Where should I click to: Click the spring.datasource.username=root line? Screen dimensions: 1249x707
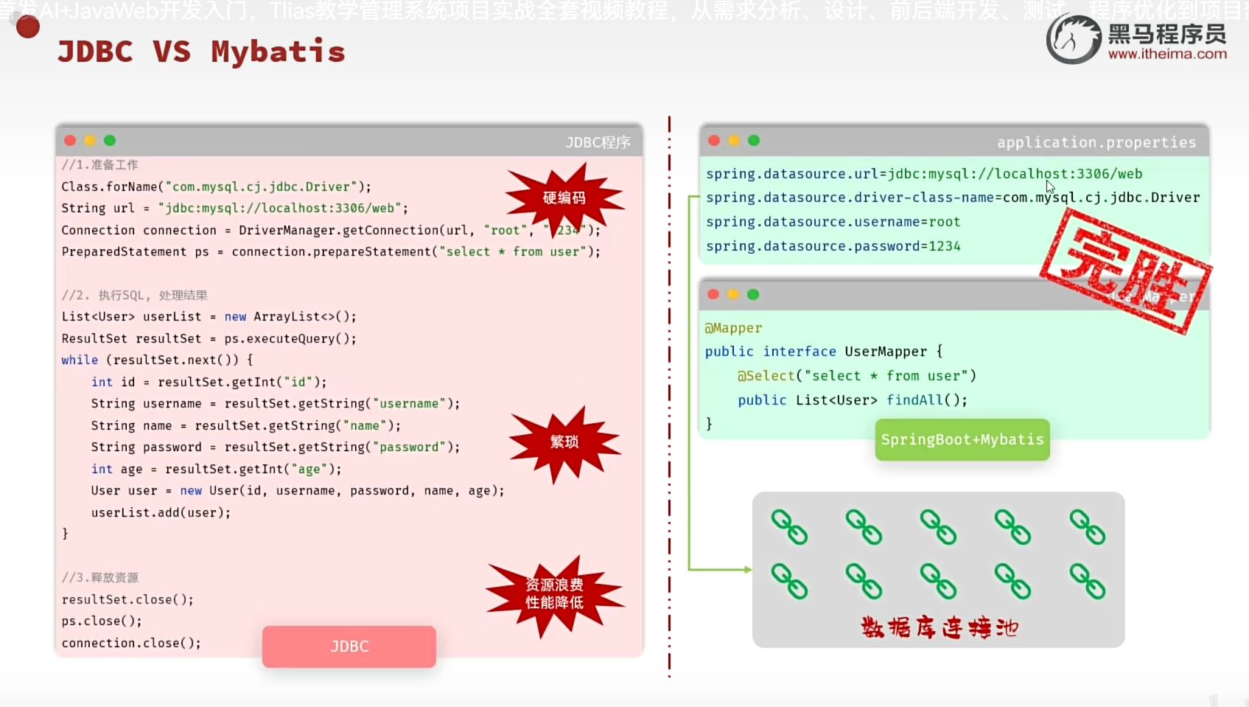pyautogui.click(x=833, y=222)
